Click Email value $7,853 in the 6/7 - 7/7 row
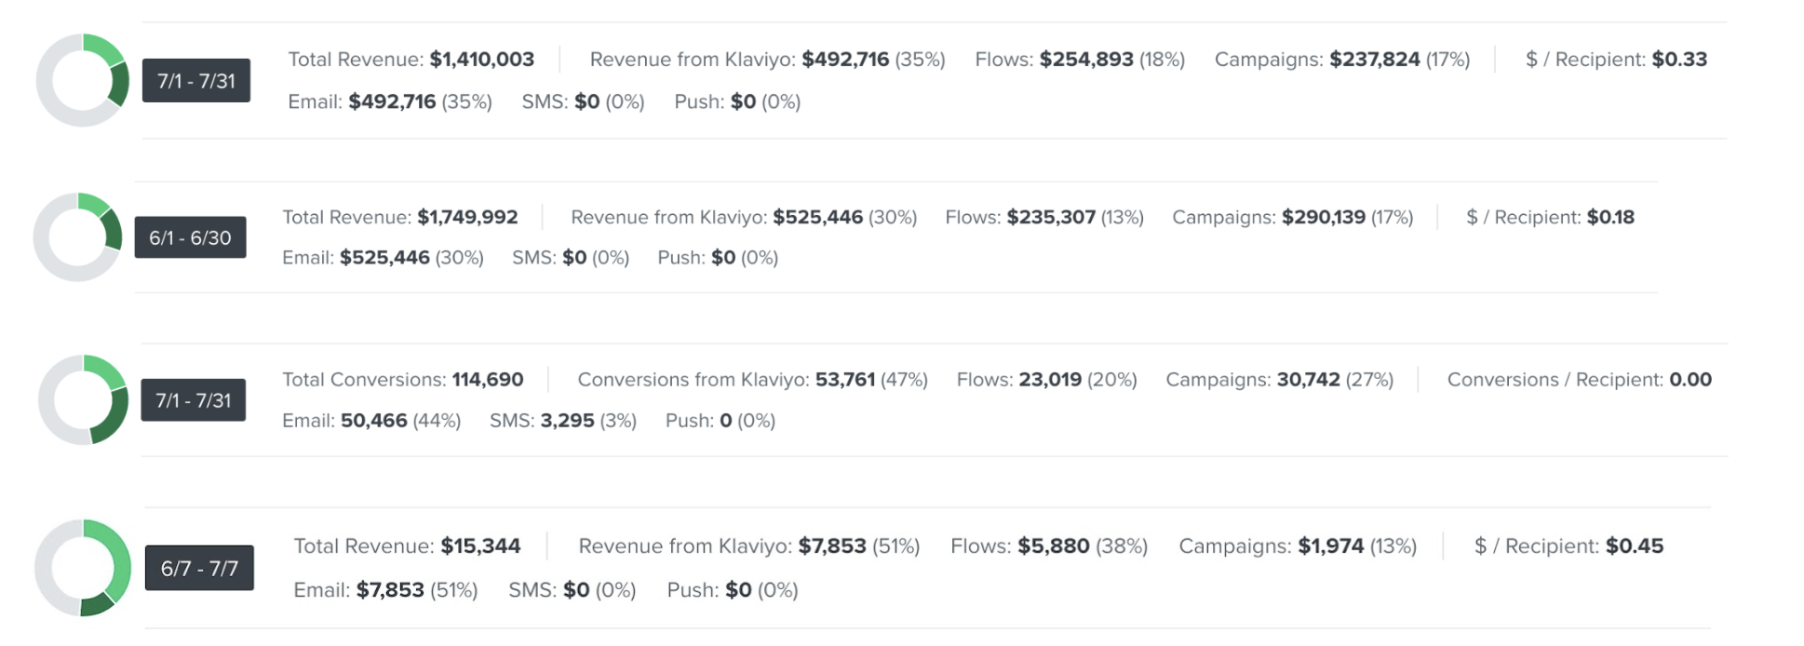The width and height of the screenshot is (1804, 646). [x=390, y=590]
